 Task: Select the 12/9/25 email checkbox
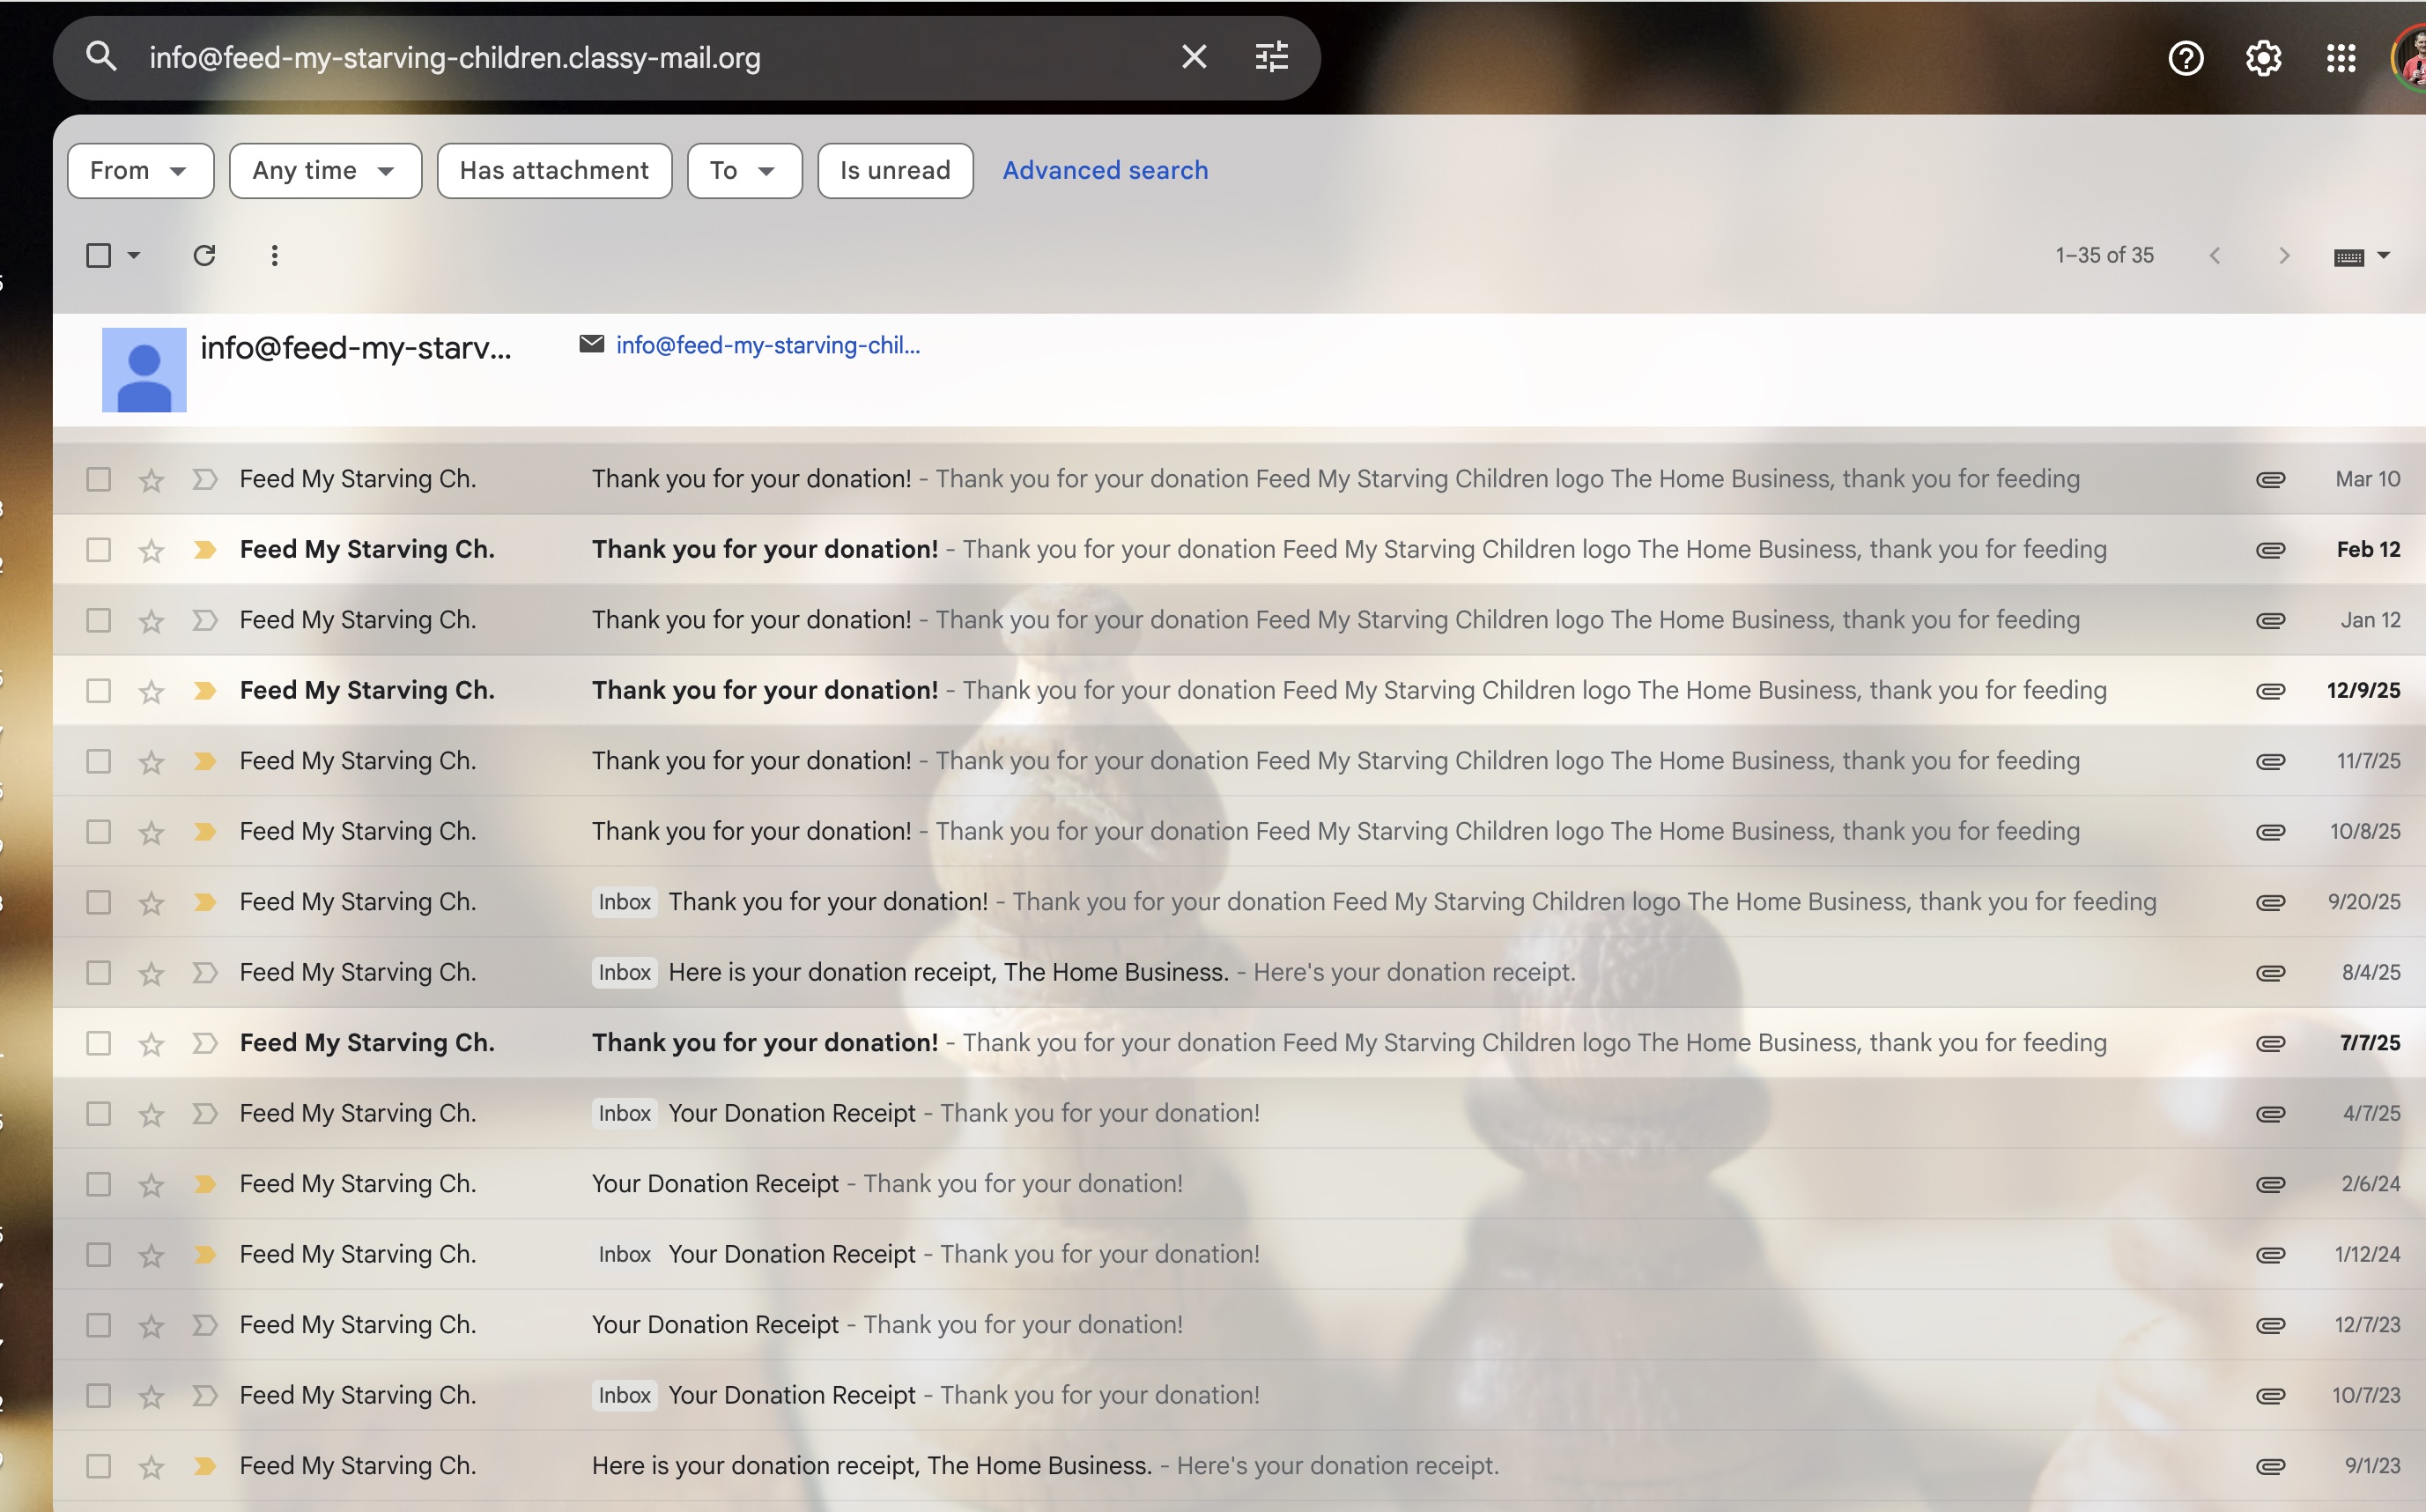[98, 691]
